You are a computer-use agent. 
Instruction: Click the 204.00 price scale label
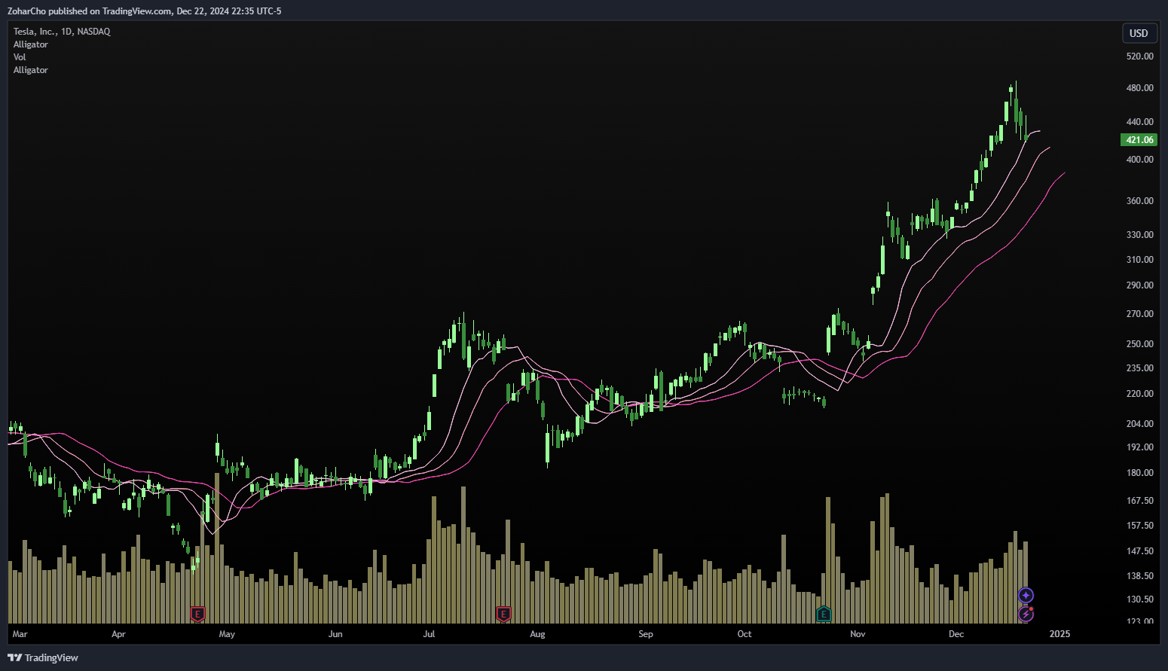1139,424
